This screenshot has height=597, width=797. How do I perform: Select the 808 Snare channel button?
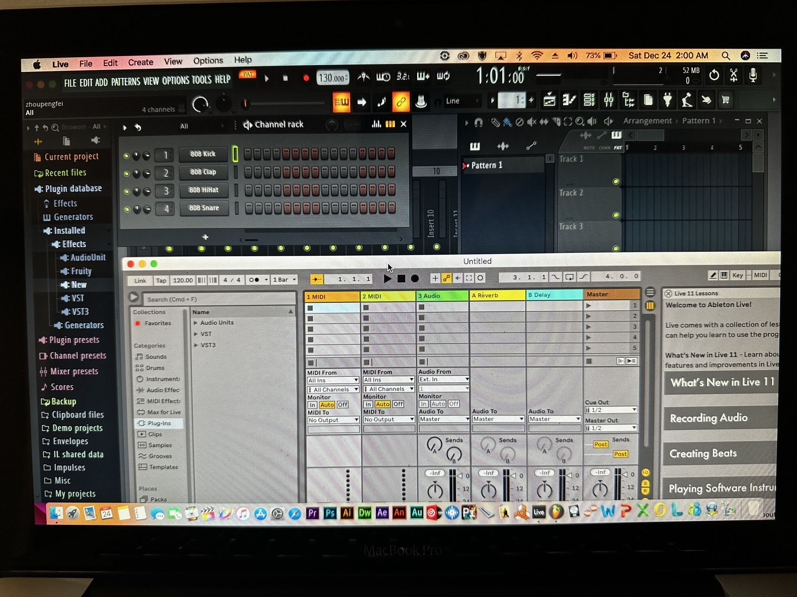pyautogui.click(x=204, y=208)
